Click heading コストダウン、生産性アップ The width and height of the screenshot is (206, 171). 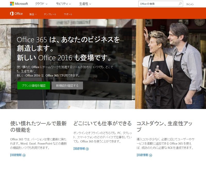[164, 126]
